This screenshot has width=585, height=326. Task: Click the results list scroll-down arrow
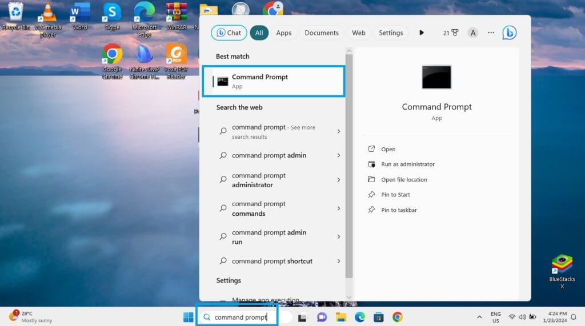(349, 297)
